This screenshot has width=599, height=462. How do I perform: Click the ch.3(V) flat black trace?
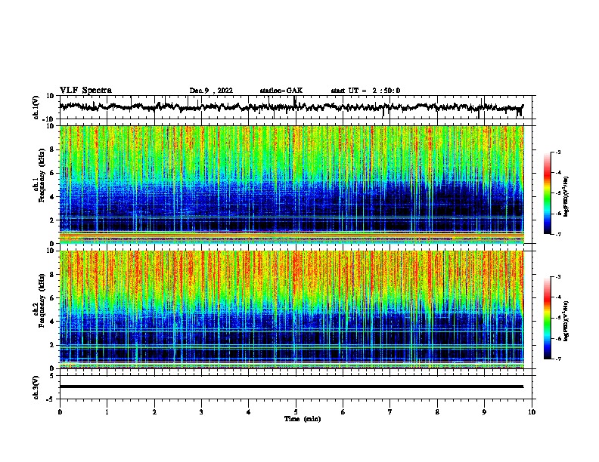tap(291, 387)
